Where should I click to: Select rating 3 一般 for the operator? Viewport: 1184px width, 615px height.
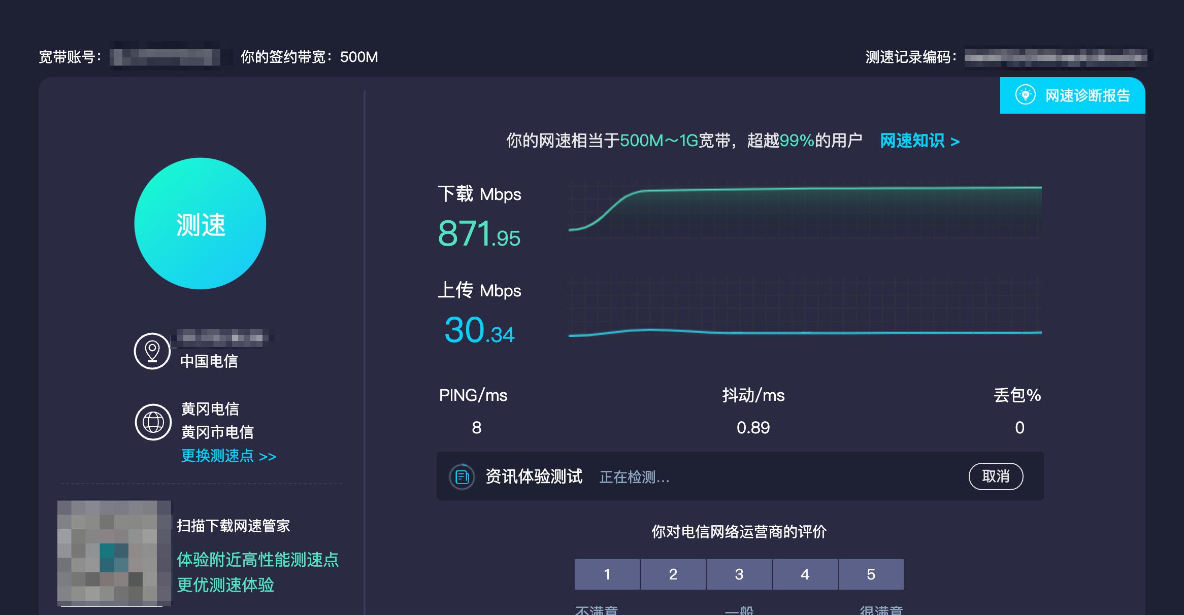coord(739,574)
